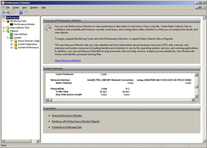Click the System Performance report icon
The width and height of the screenshot is (207, 148).
(x=15, y=48)
